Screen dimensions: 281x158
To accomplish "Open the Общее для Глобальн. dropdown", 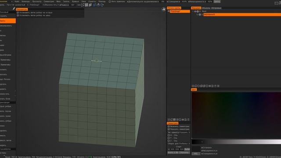I will [179, 144].
